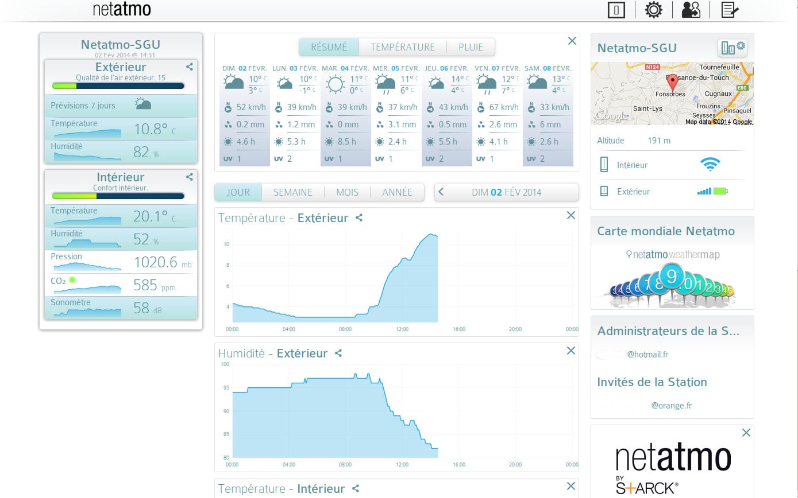Close the Température Intérieur graph

570,486
